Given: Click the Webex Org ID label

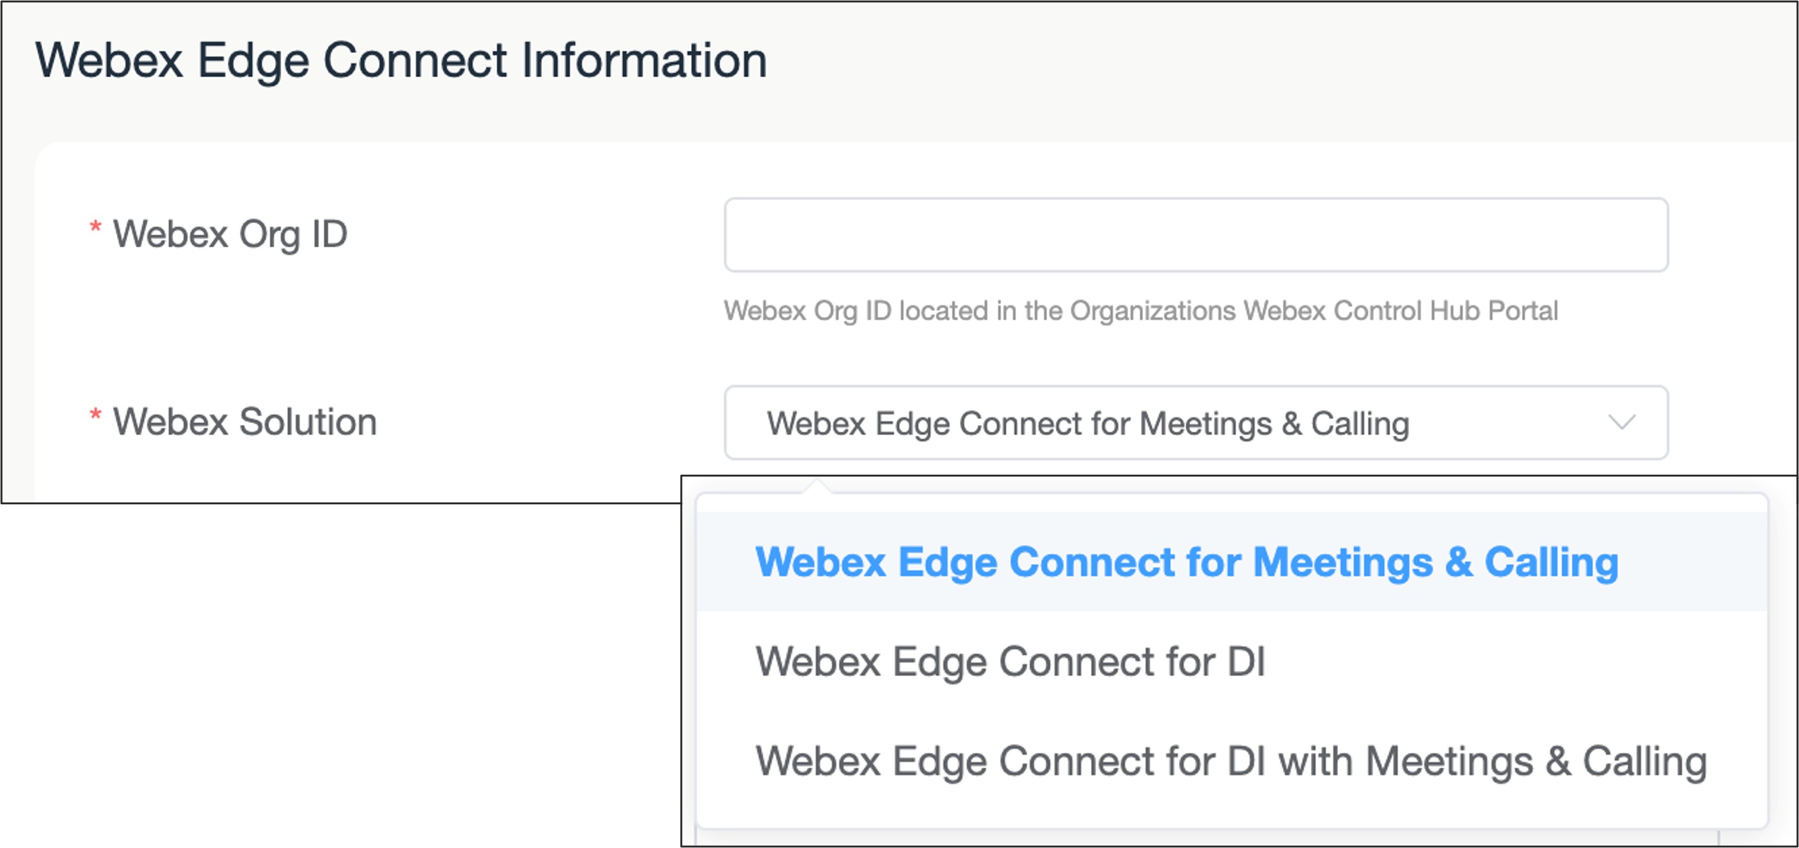Looking at the screenshot, I should (230, 234).
